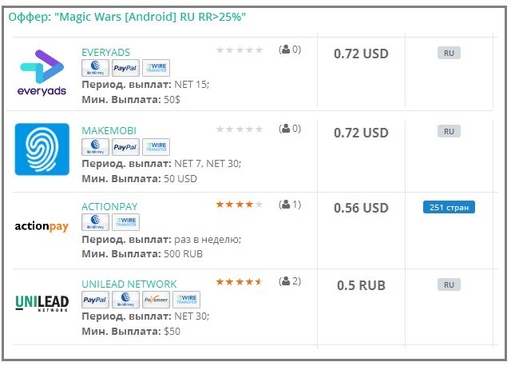Screen dimensions: 515x370
Task: Click the Unilead Network logo
Action: (42, 303)
